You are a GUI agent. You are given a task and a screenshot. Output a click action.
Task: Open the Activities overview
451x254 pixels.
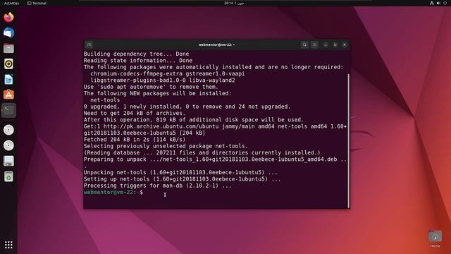tap(11, 3)
